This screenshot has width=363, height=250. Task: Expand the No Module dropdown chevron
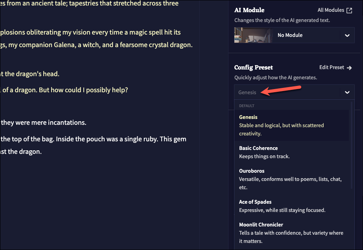coord(347,35)
